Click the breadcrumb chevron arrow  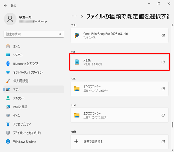82,16
